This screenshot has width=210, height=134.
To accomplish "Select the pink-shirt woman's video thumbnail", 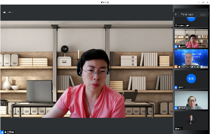I will pyautogui.click(x=191, y=38).
